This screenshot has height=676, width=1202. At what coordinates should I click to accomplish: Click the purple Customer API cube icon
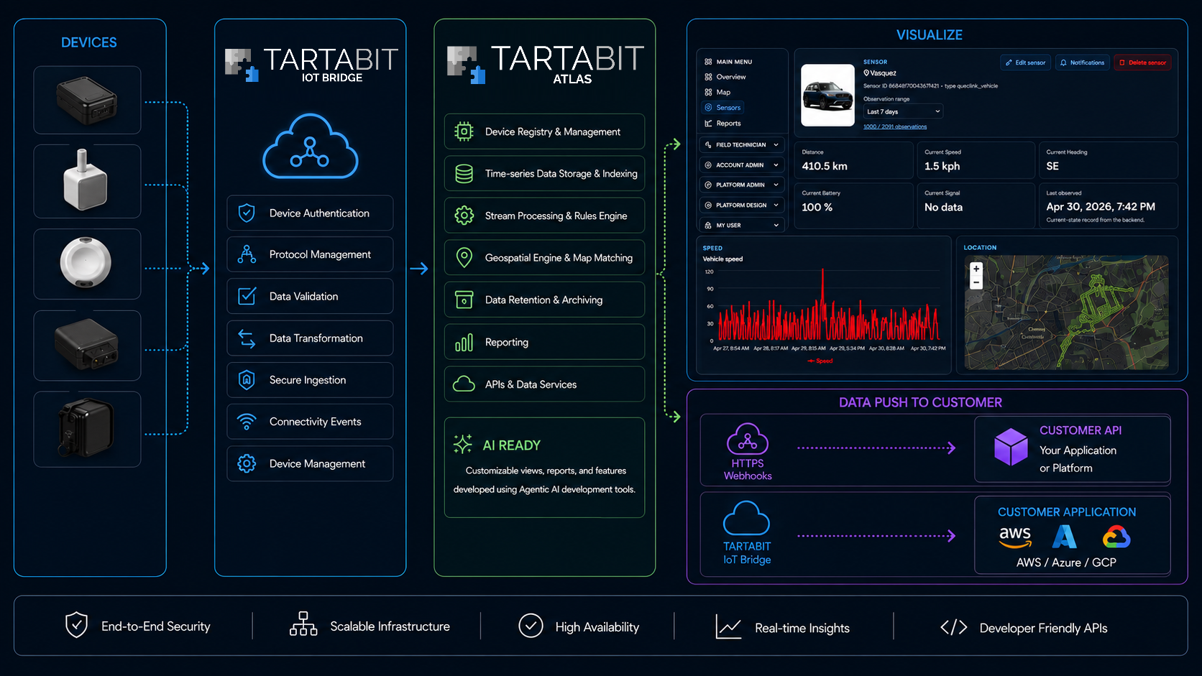click(1011, 446)
